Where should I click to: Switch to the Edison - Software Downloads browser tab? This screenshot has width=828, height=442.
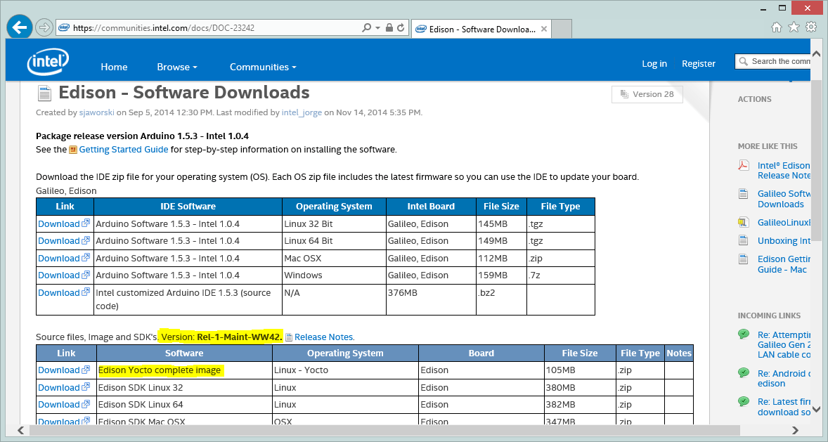(x=481, y=29)
